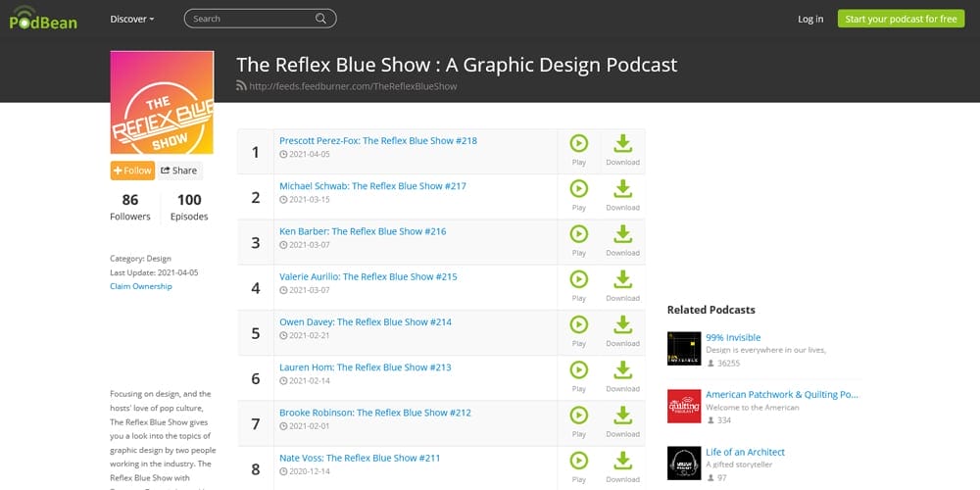
Task: Open the Discover dropdown menu
Action: coord(132,19)
